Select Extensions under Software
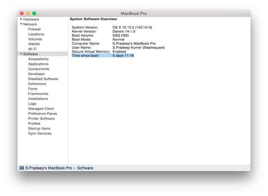 (37, 83)
